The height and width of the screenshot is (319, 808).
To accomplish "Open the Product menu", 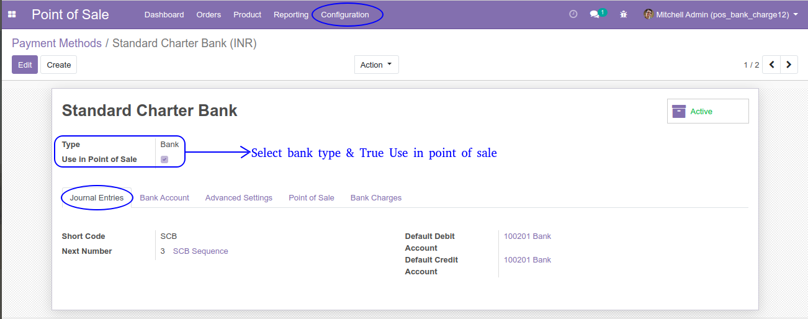I will tap(247, 14).
